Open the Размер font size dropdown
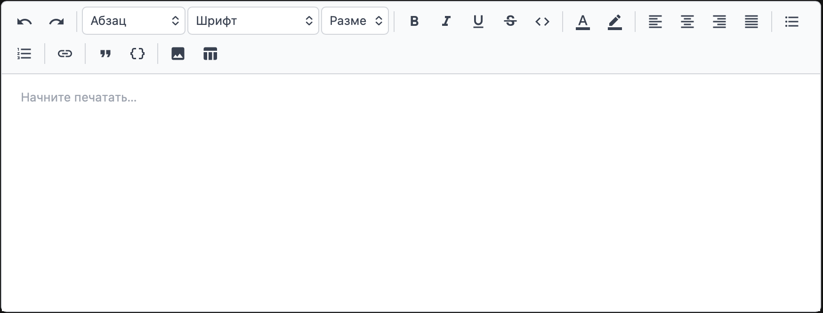The height and width of the screenshot is (313, 823). click(355, 21)
